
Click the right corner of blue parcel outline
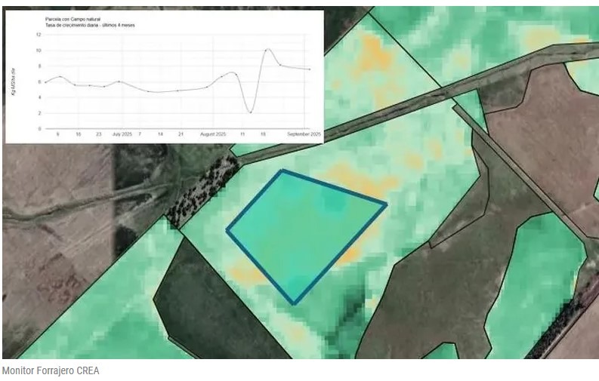tap(386, 204)
